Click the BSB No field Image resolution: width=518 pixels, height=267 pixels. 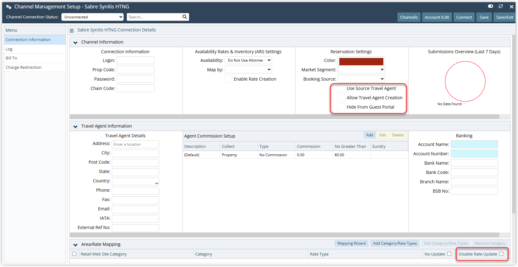474,191
